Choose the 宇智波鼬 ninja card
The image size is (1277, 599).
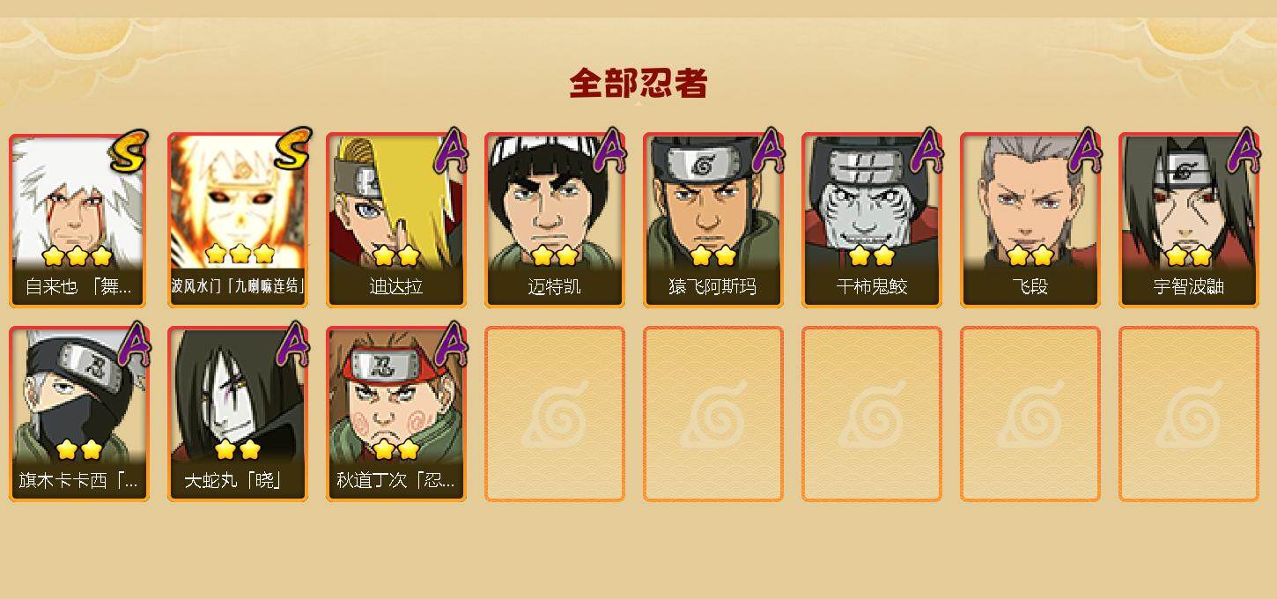[x=1189, y=220]
